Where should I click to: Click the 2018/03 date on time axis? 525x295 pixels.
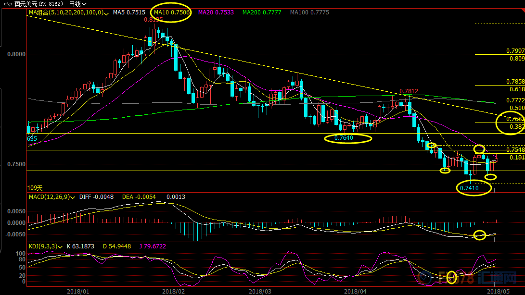(260, 291)
